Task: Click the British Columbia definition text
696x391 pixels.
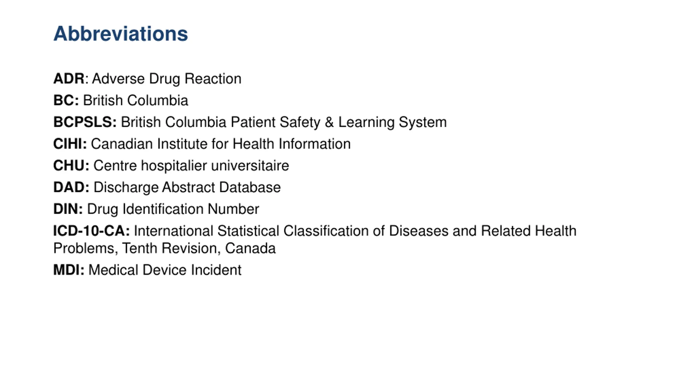Action: (135, 100)
